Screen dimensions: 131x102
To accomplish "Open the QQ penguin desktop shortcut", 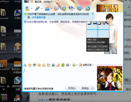I will (x=18, y=98).
